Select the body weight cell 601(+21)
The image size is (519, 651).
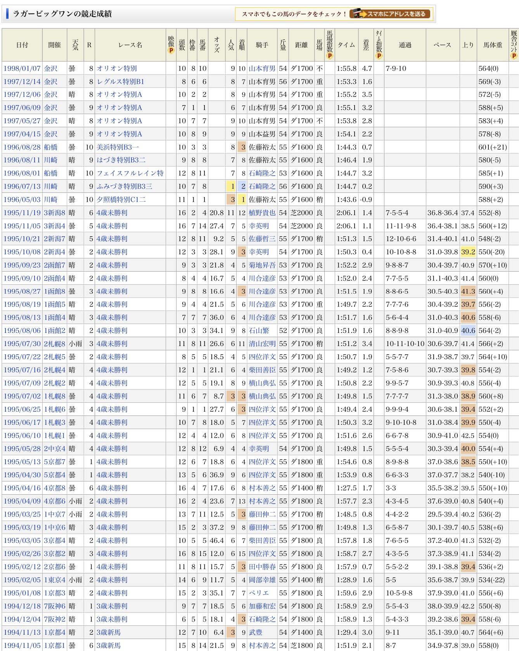493,147
